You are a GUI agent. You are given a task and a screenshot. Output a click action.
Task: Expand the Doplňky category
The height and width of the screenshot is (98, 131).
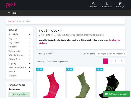coord(30,63)
